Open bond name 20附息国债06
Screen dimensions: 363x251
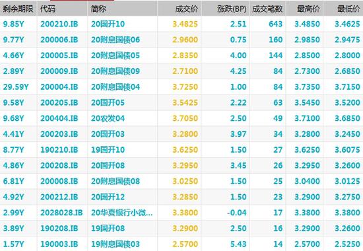[115, 40]
